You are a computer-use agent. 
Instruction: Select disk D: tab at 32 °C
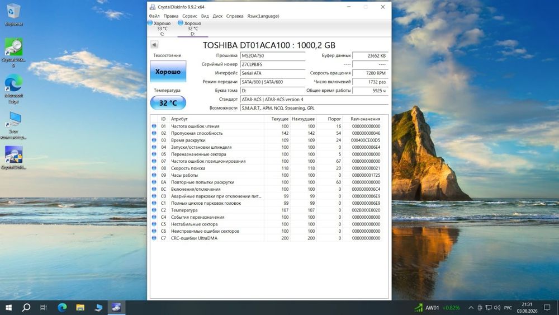click(192, 28)
